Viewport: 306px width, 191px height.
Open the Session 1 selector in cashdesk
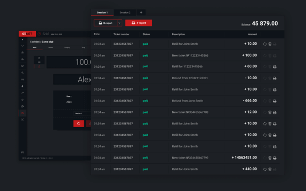79,114
